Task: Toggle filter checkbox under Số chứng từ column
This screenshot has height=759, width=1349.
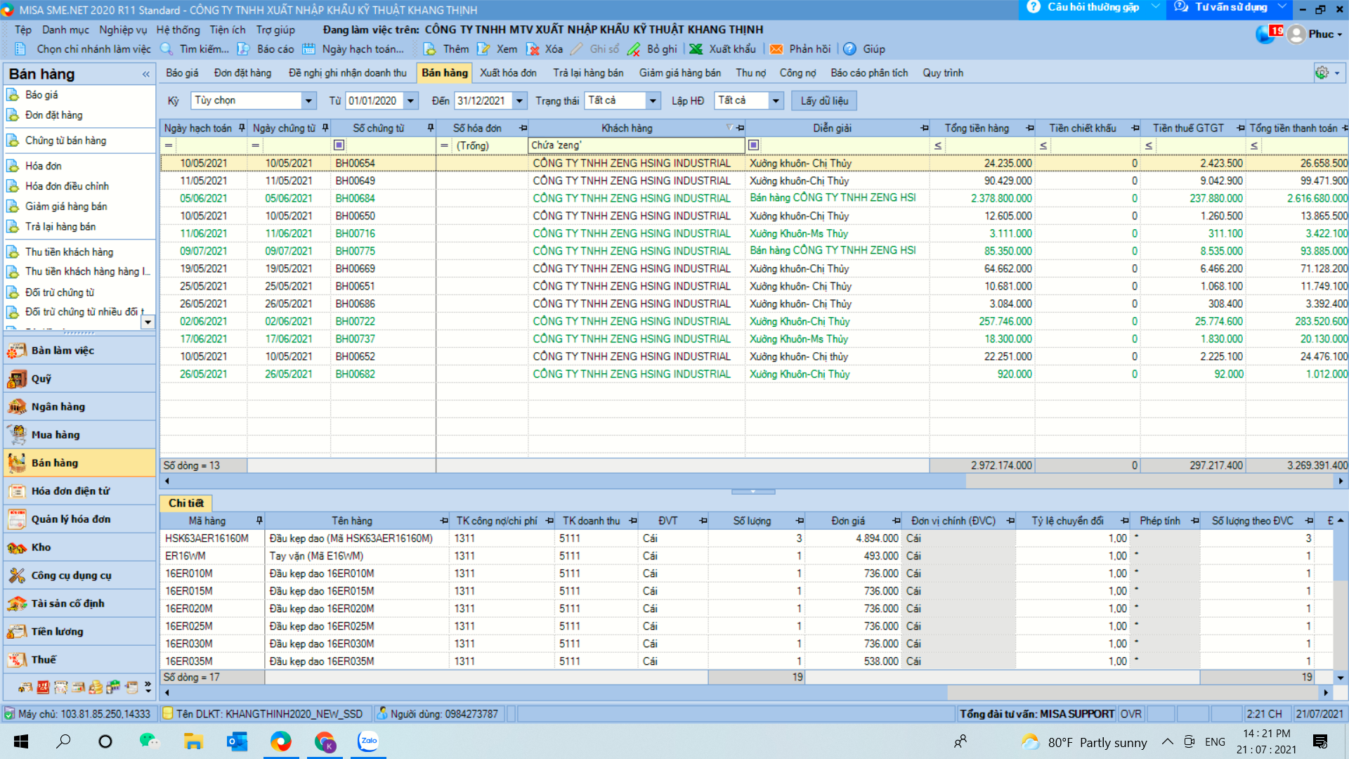Action: (339, 145)
